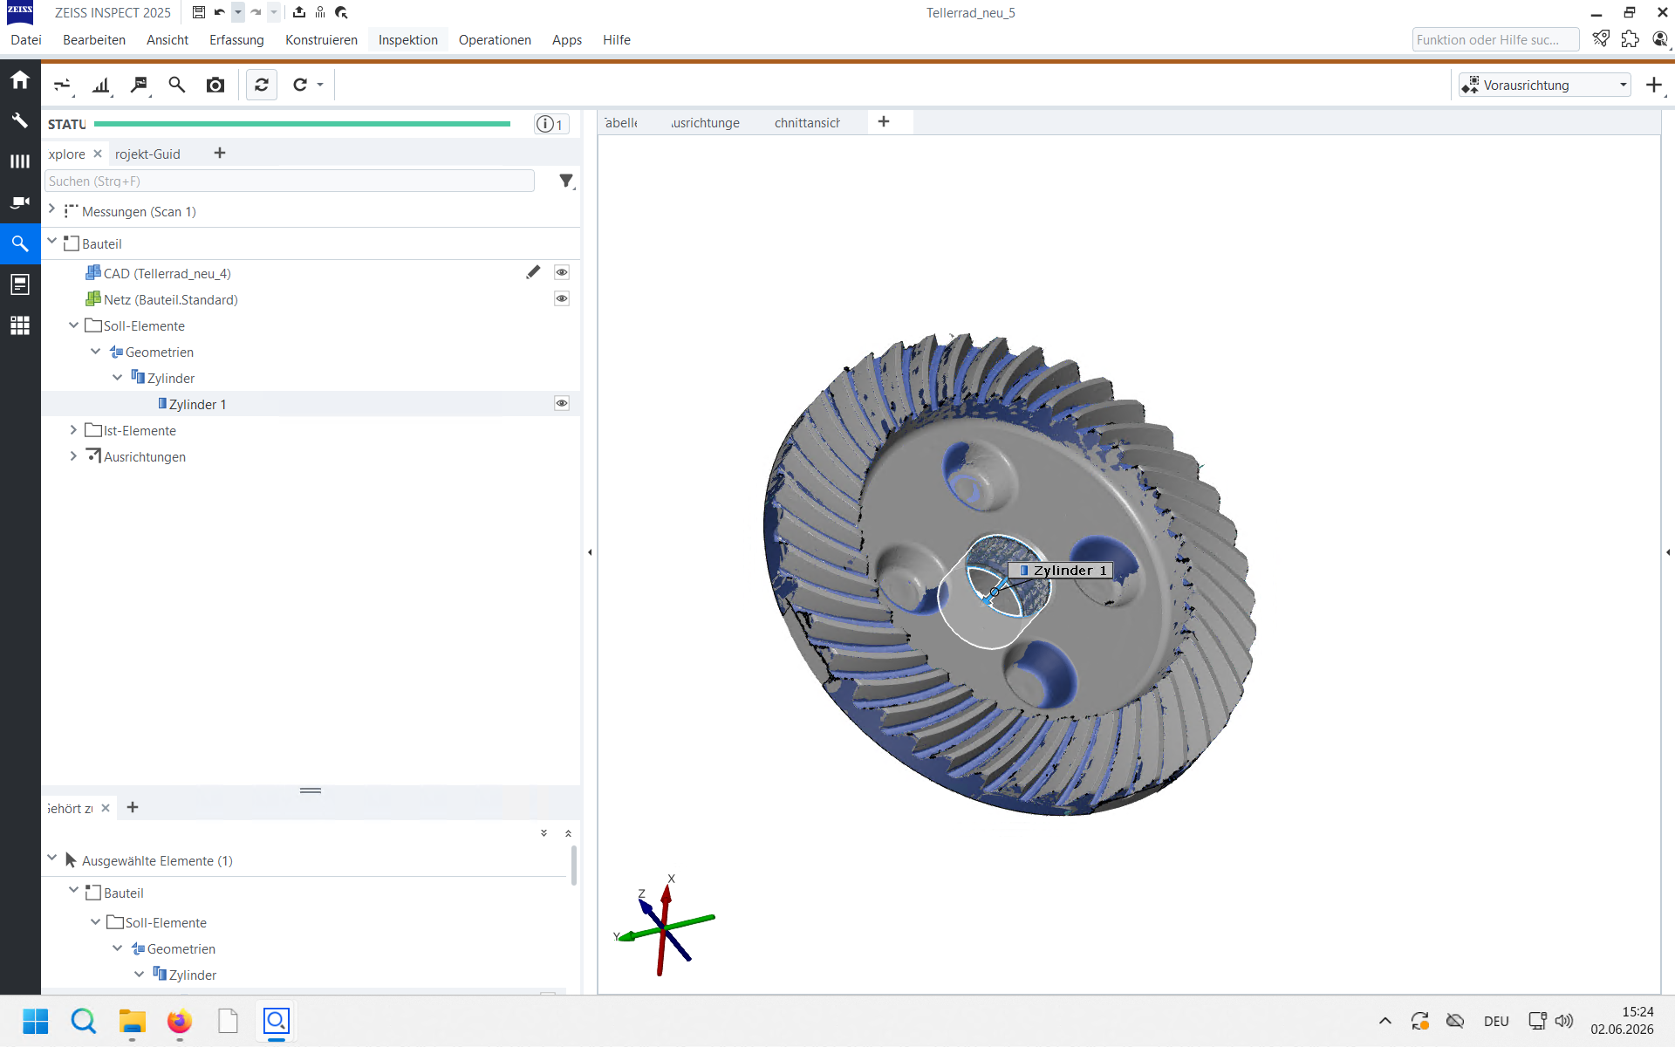Image resolution: width=1675 pixels, height=1047 pixels.
Task: Click the redo arrow in title bar
Action: pos(256,12)
